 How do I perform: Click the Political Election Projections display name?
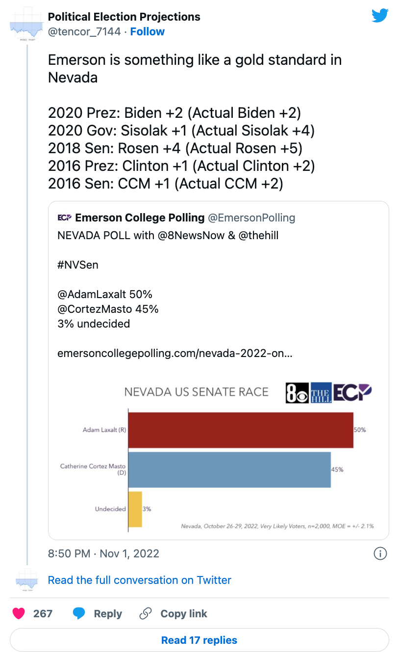tap(124, 17)
